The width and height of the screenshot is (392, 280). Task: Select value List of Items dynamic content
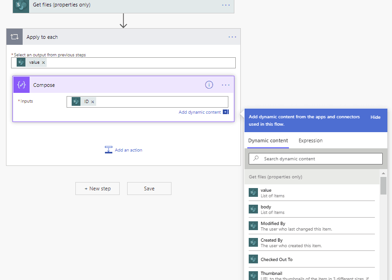(312, 193)
